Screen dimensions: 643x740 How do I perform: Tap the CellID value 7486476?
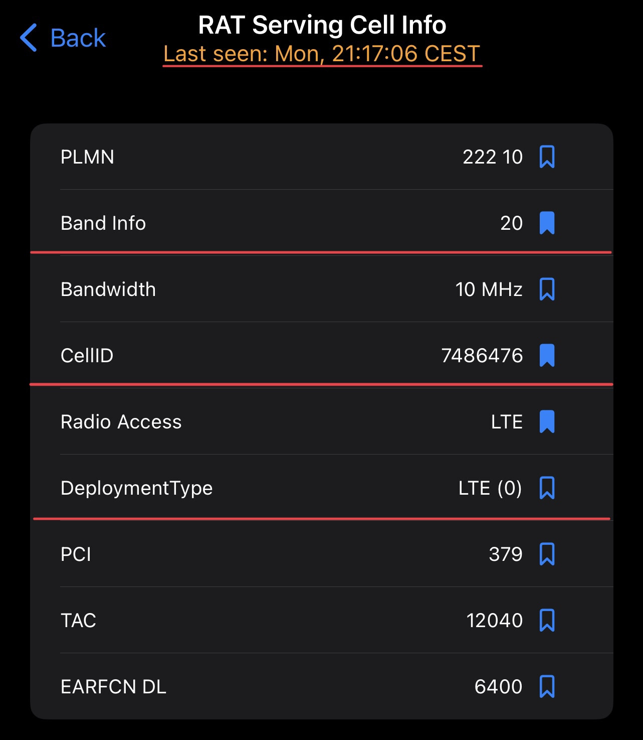tap(482, 356)
